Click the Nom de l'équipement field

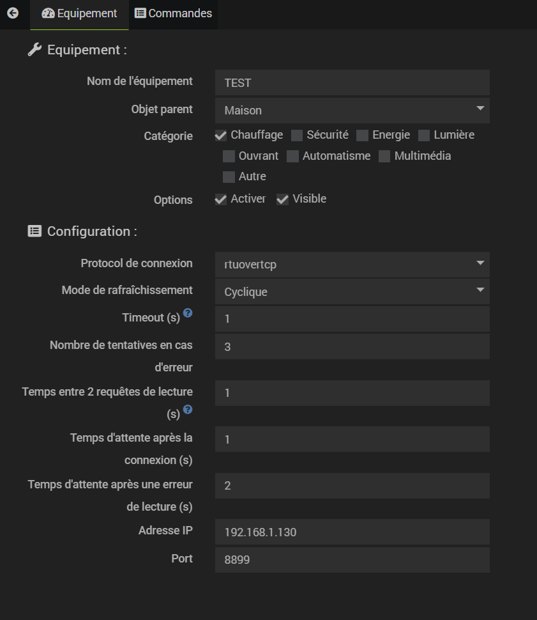(x=352, y=83)
